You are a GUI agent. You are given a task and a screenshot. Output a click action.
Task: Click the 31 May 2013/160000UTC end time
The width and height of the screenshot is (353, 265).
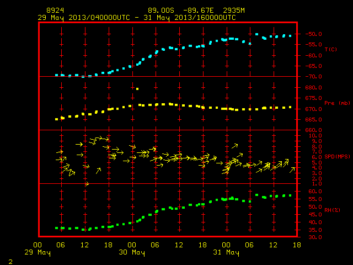point(190,18)
